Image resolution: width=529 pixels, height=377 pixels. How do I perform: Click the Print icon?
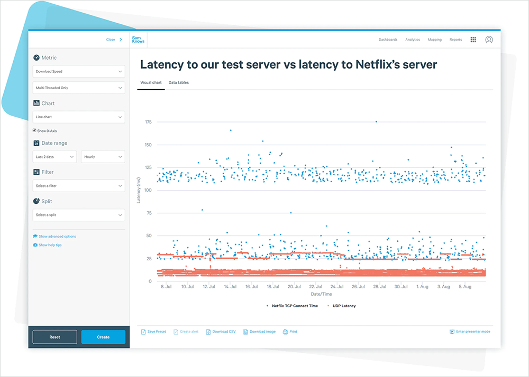tap(286, 332)
